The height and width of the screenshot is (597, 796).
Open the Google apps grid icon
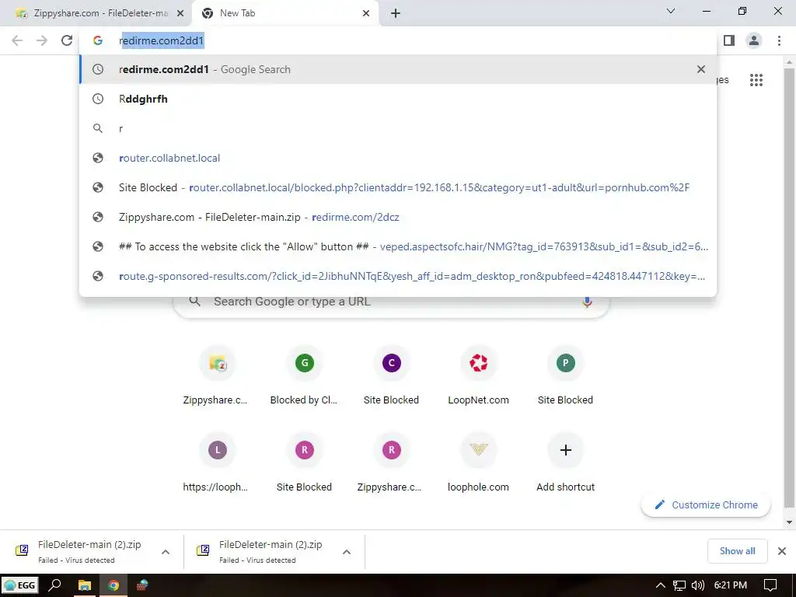click(756, 80)
